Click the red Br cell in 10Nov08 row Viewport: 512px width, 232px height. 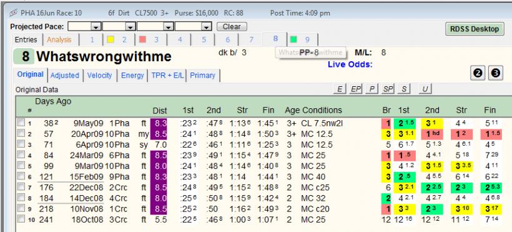tap(386, 209)
